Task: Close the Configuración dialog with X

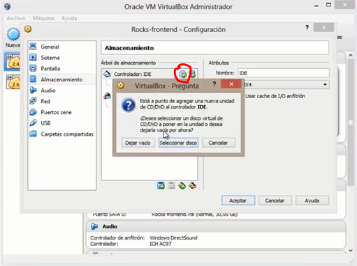Action: pos(324,28)
